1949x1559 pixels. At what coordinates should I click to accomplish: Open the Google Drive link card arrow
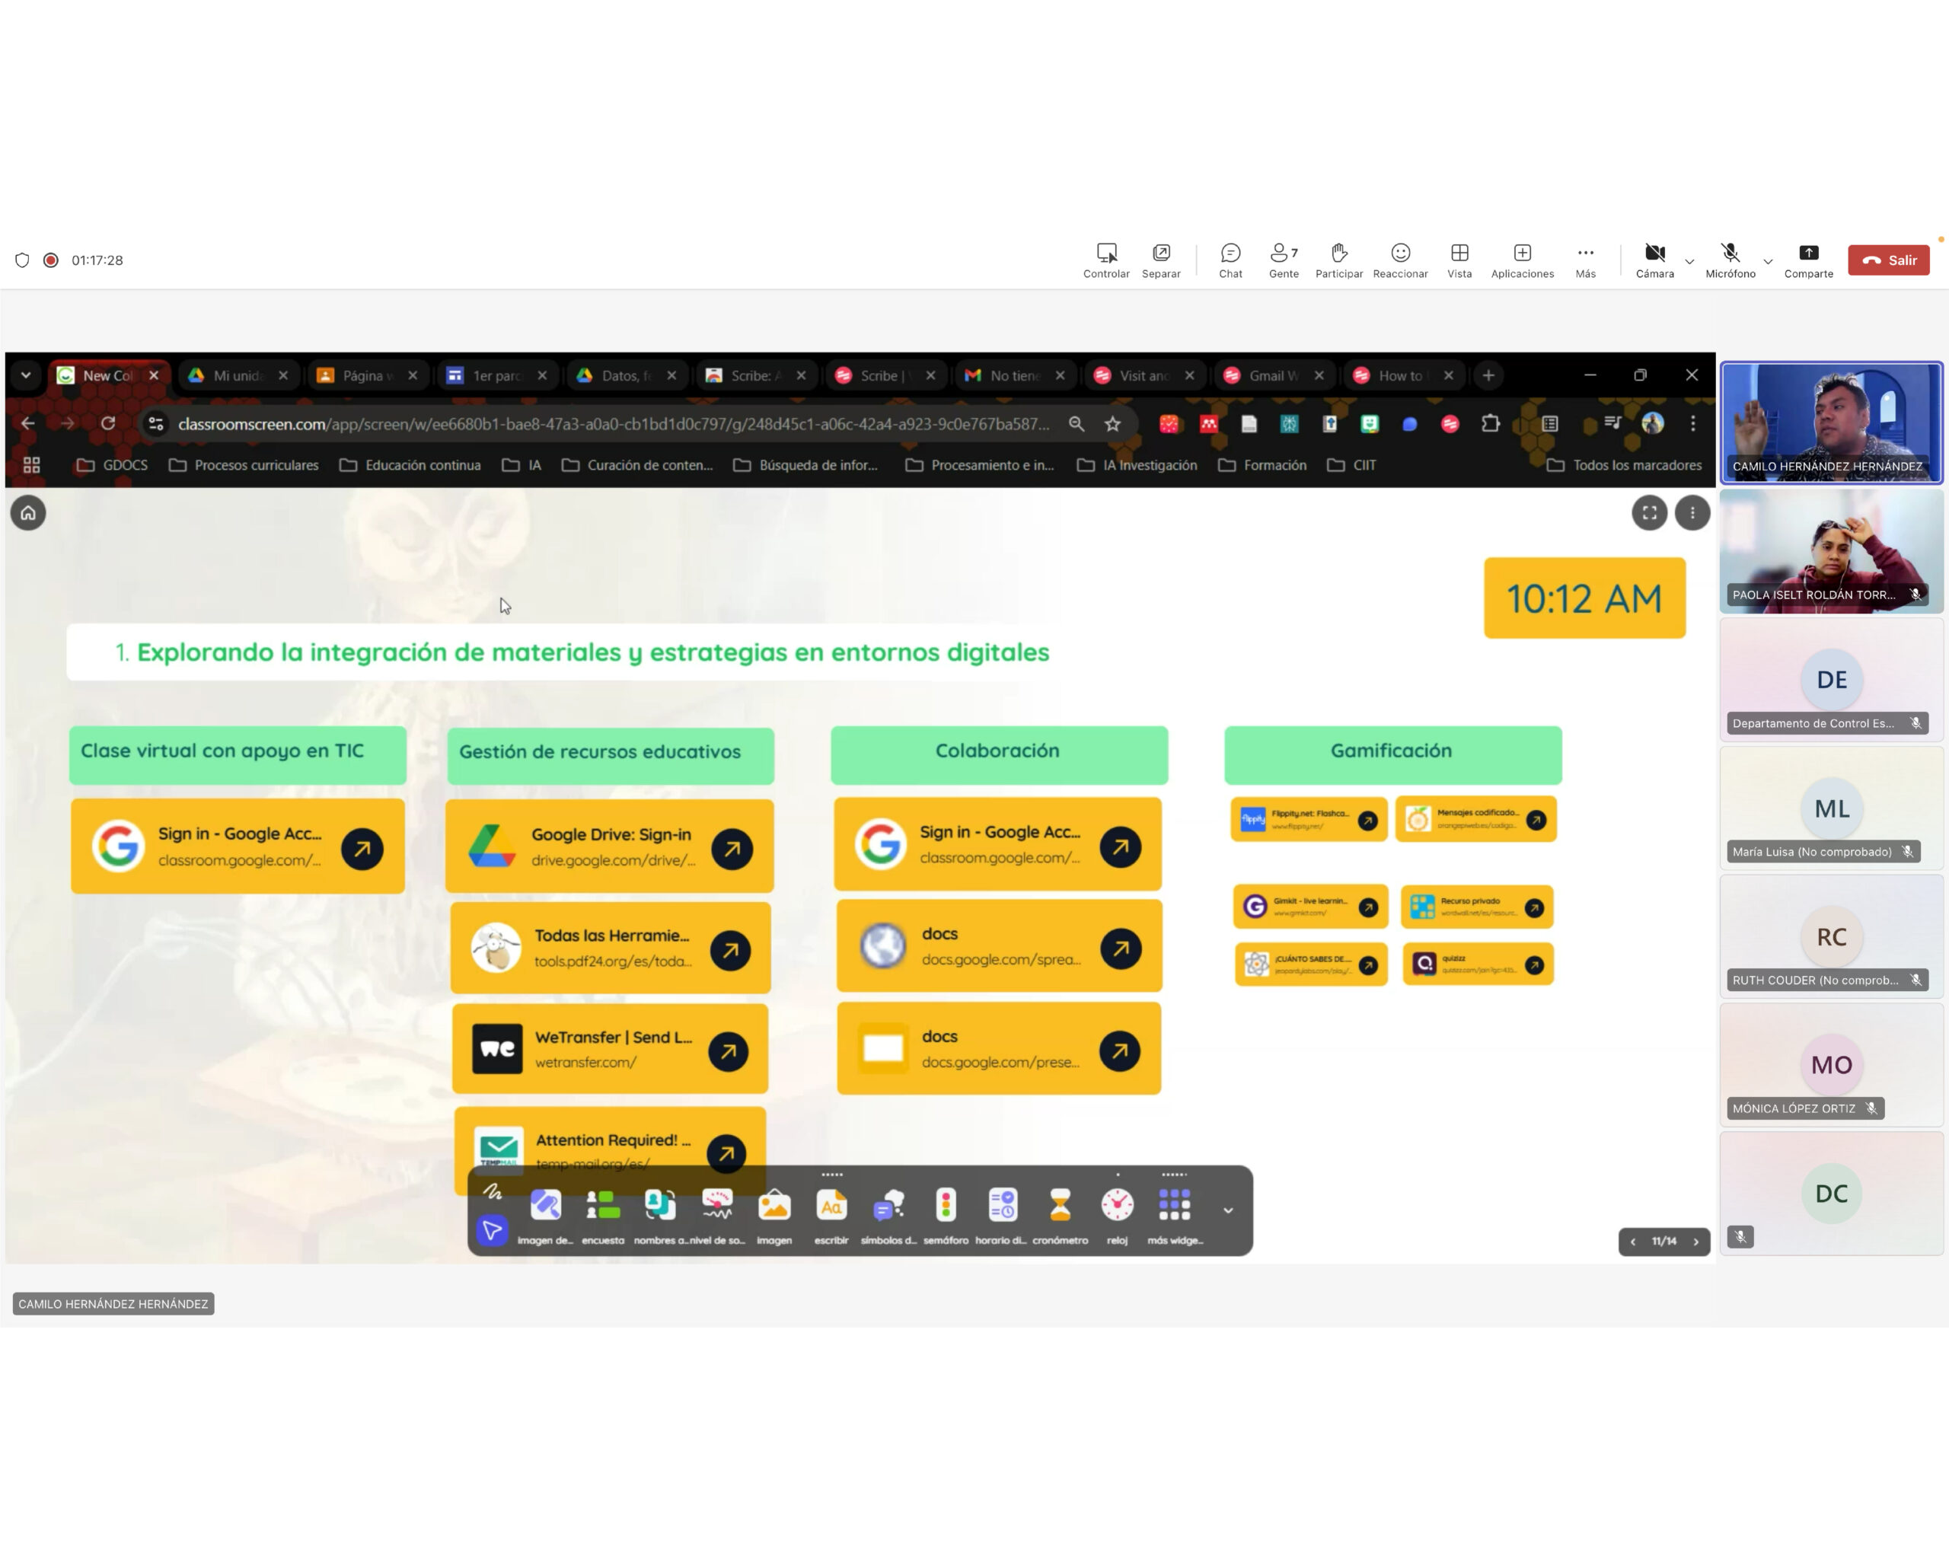[732, 849]
